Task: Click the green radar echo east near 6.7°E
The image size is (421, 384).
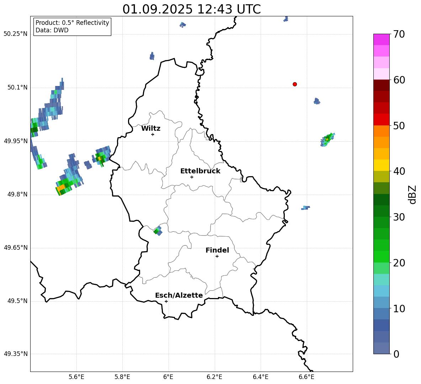Action: (327, 140)
